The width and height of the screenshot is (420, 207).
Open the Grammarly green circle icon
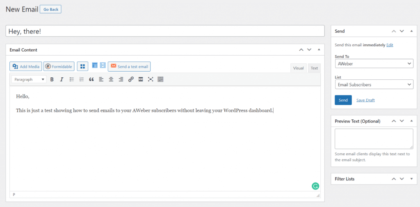pos(315,186)
